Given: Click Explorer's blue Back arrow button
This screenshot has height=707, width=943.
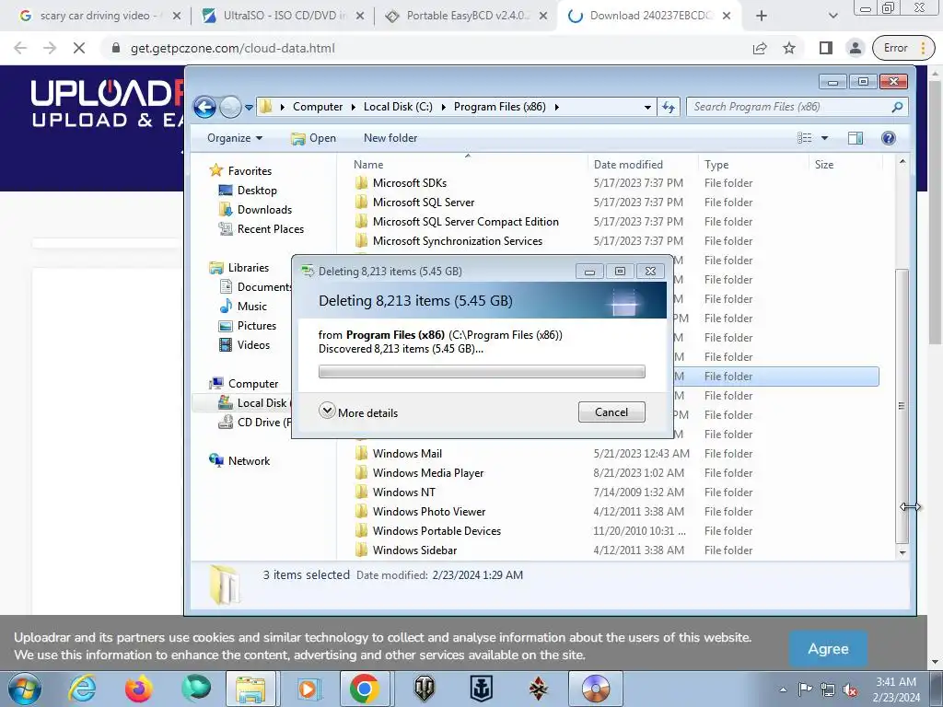Looking at the screenshot, I should 204,108.
